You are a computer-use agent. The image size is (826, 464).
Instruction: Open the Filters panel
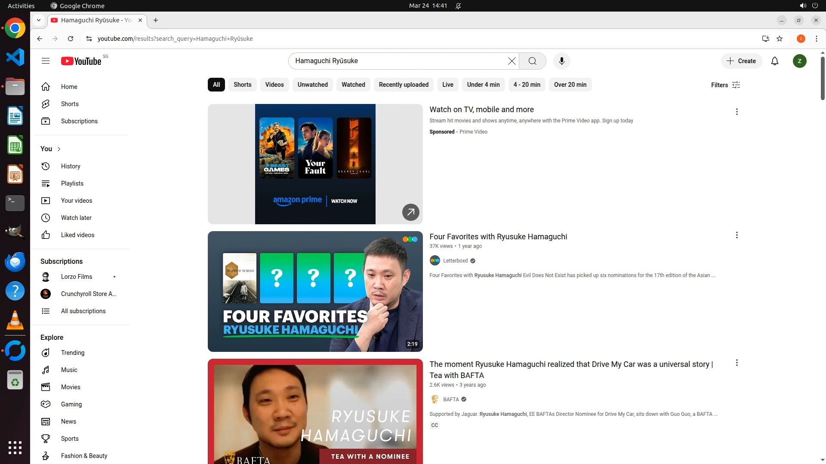(725, 85)
